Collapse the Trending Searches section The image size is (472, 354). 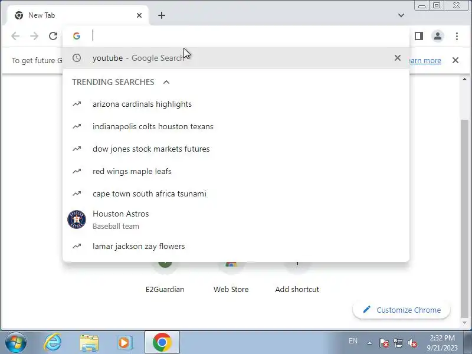(166, 82)
